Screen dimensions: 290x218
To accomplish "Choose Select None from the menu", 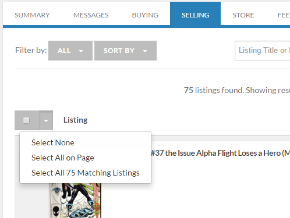I will click(x=53, y=142).
